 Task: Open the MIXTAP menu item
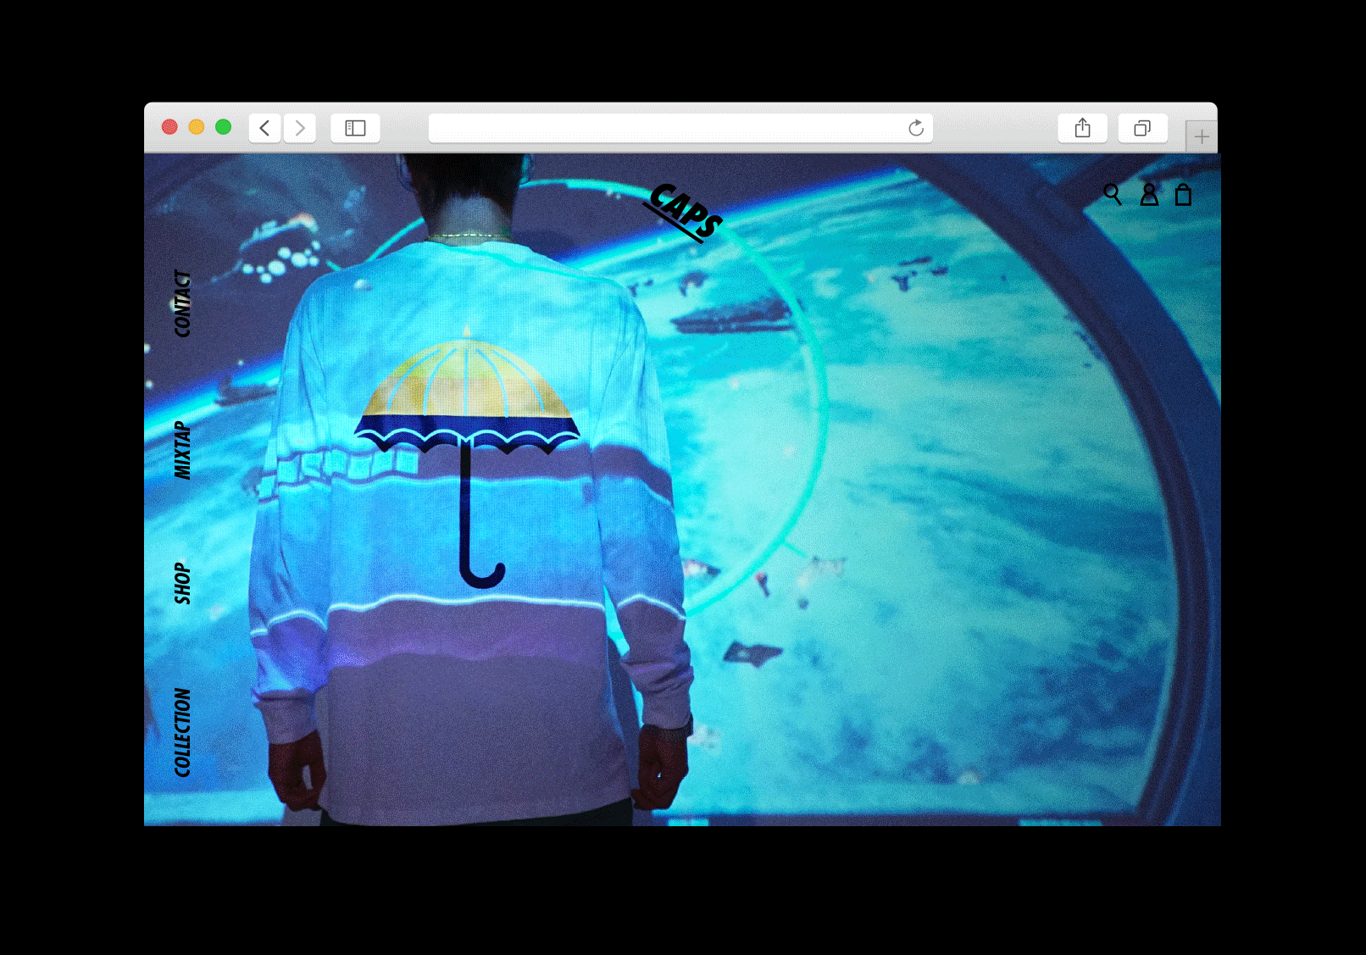click(x=182, y=450)
